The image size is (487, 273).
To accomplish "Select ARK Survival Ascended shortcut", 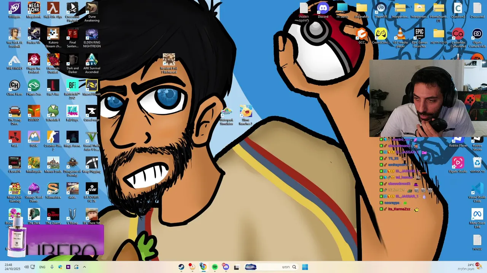I will (92, 64).
